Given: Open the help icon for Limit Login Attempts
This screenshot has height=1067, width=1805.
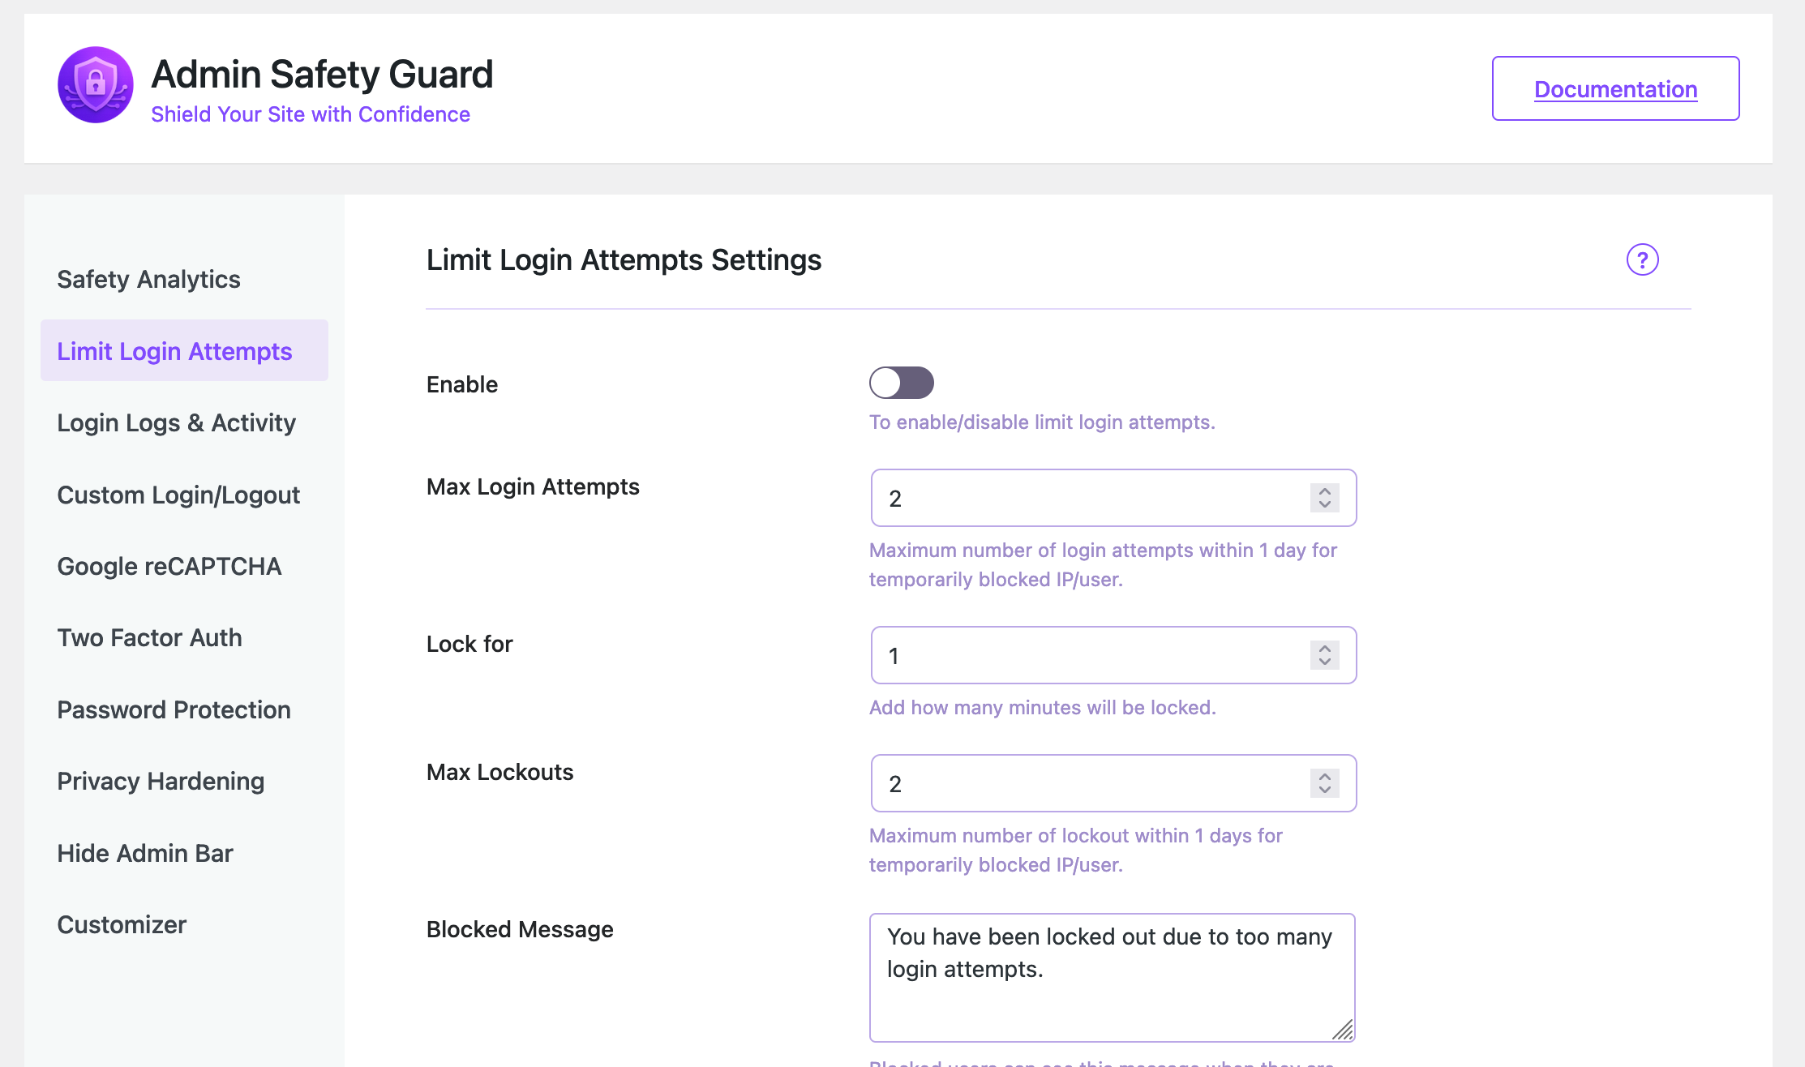Looking at the screenshot, I should pos(1642,260).
